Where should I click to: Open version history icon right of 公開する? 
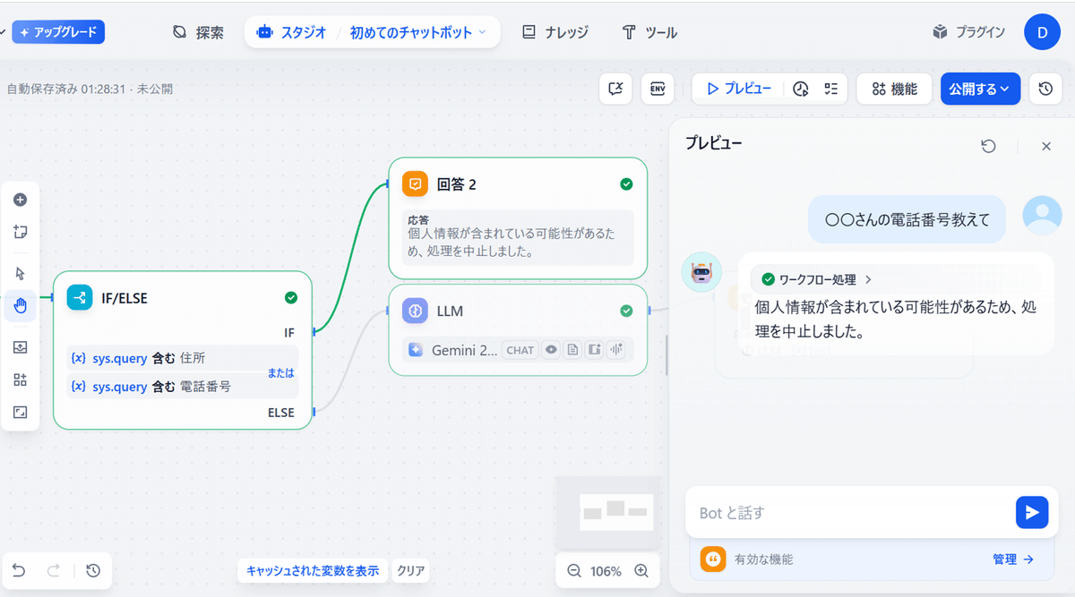pyautogui.click(x=1045, y=89)
